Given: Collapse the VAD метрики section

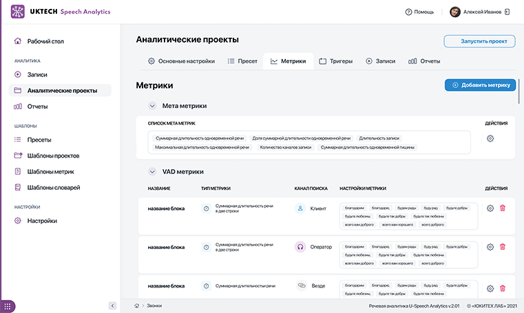Looking at the screenshot, I should click(152, 171).
